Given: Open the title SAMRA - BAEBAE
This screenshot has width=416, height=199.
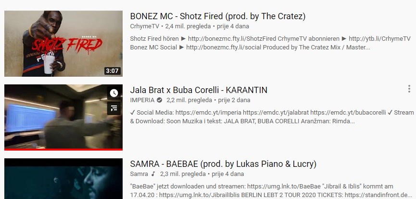Looking at the screenshot, I should click(223, 164).
